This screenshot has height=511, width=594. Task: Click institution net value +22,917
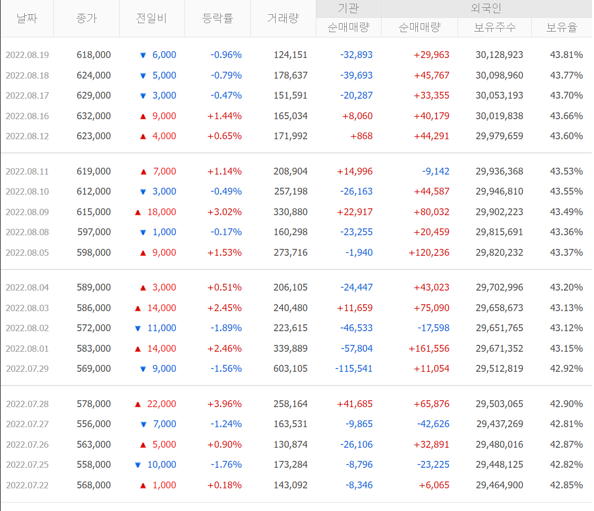355,212
